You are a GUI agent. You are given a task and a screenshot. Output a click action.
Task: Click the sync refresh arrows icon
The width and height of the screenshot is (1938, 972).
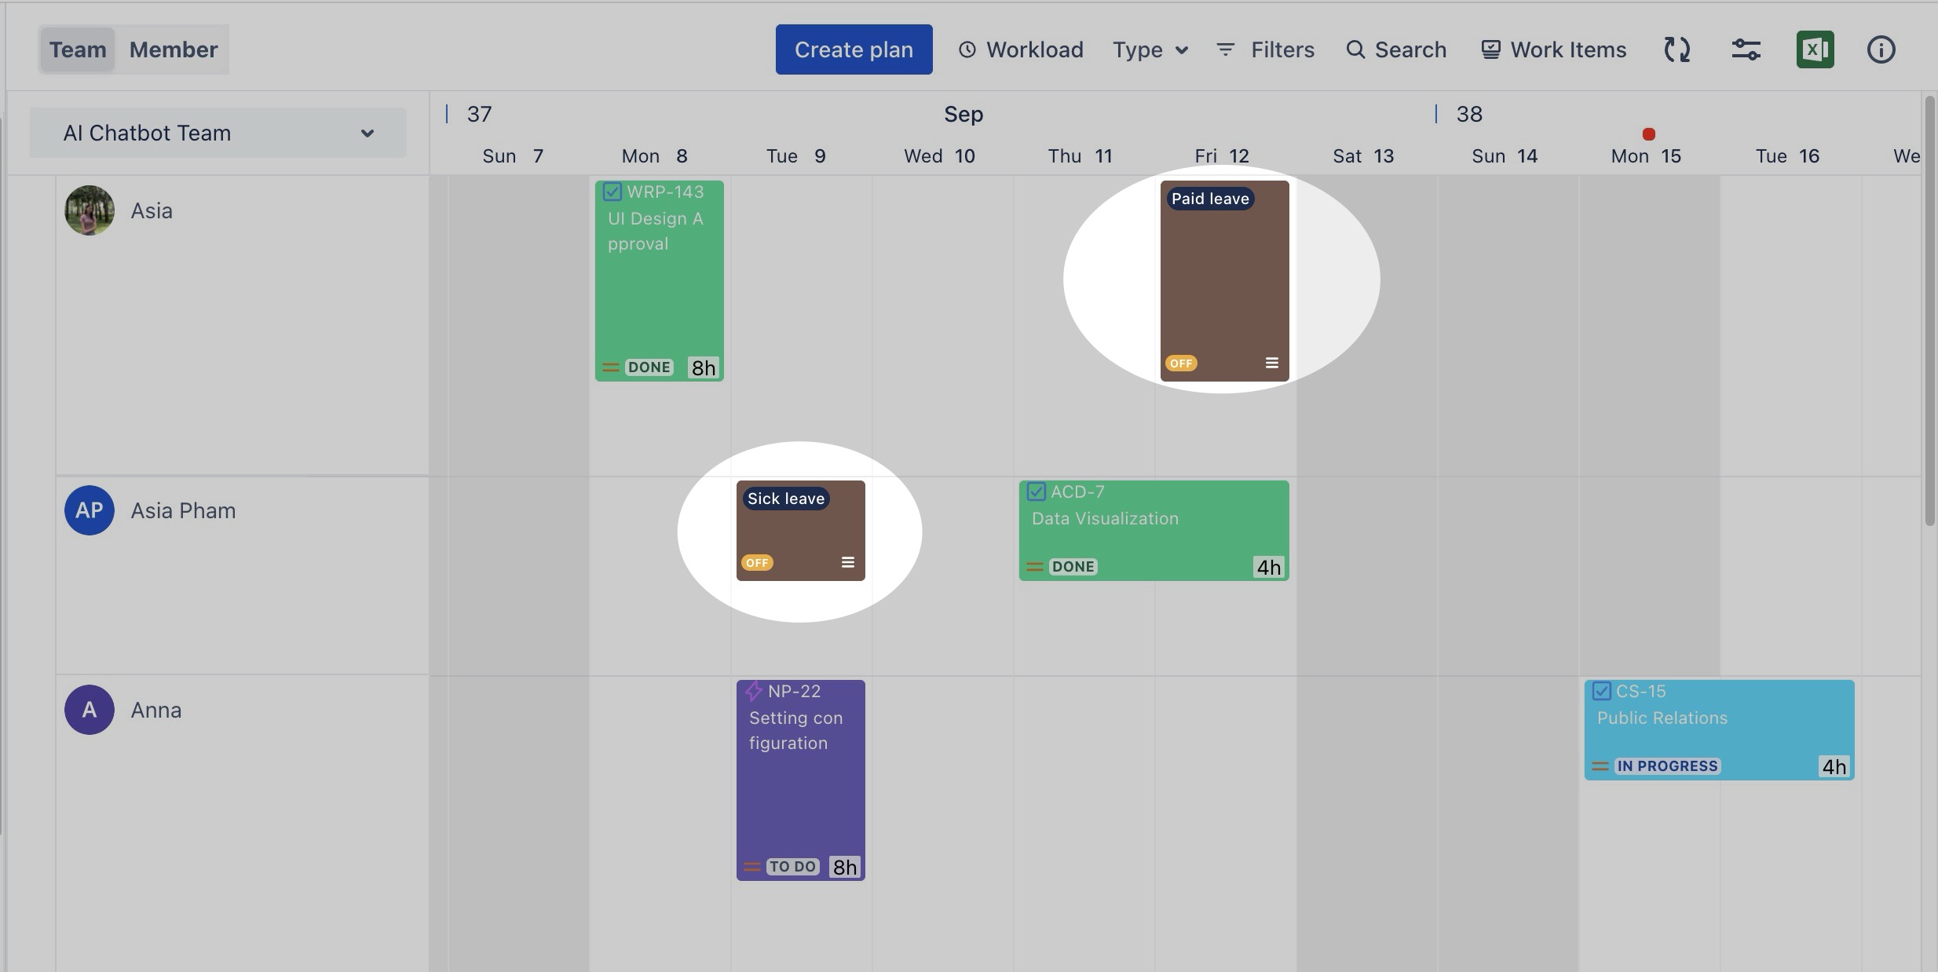[x=1677, y=49]
